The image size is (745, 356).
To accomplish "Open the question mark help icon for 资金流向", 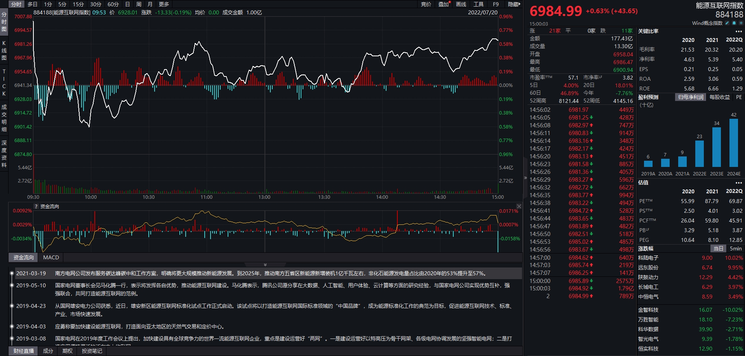I will 36,207.
